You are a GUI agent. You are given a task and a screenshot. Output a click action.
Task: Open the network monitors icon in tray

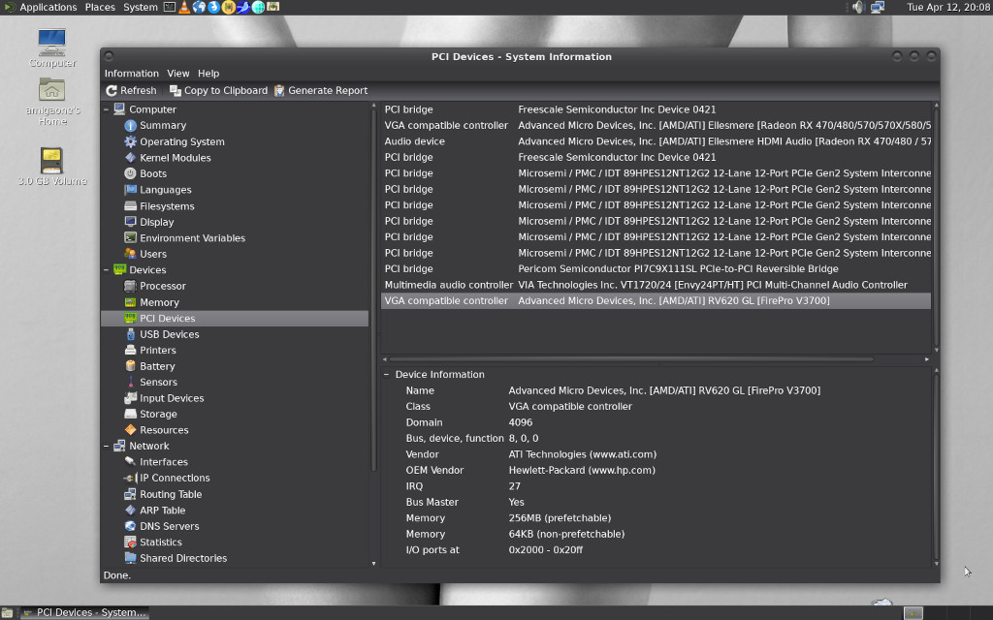877,7
